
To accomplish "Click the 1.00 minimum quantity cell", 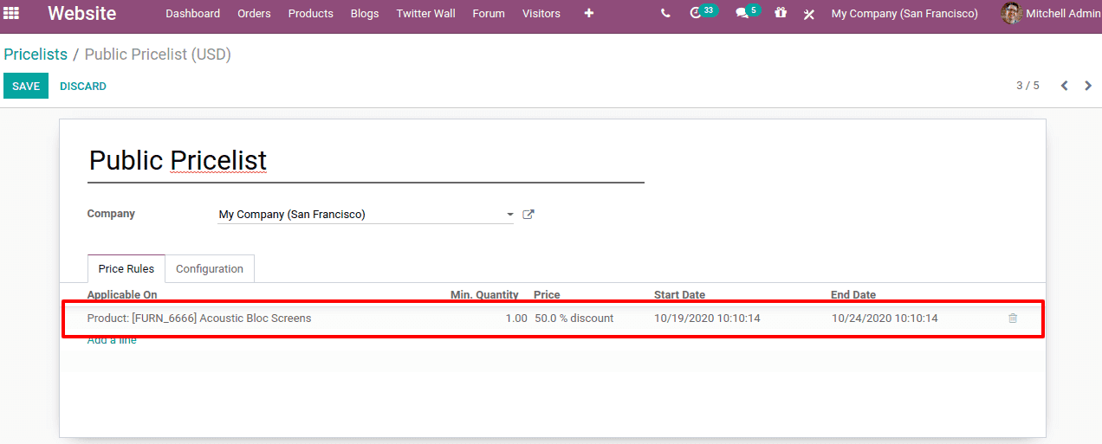I will [x=516, y=319].
